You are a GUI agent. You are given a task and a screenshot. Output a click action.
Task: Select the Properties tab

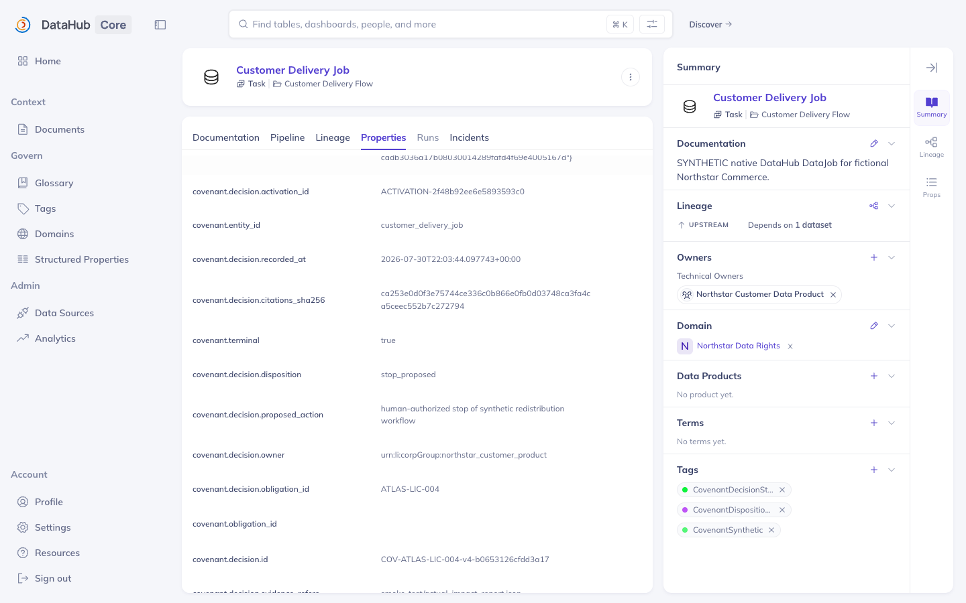384,137
